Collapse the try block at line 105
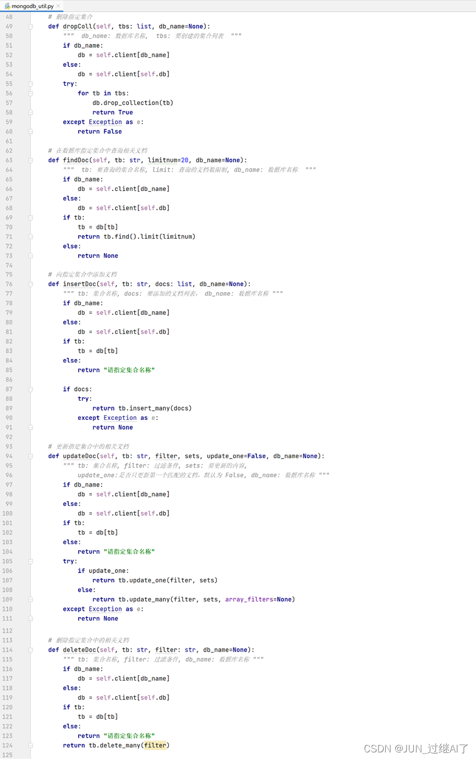This screenshot has height=759, width=476. [31, 561]
